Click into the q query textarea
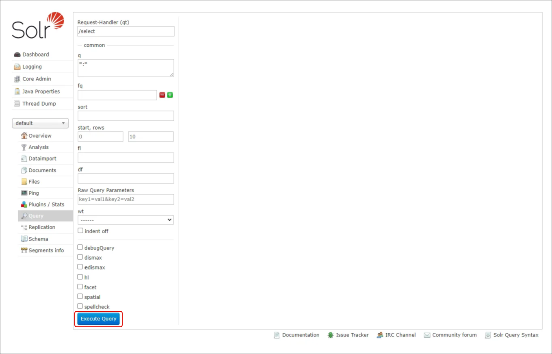This screenshot has height=354, width=552. [126, 68]
